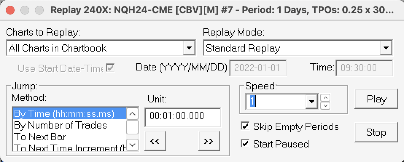Expand the Speed dropdown list
Screen dimensions: 404x162
pos(312,101)
